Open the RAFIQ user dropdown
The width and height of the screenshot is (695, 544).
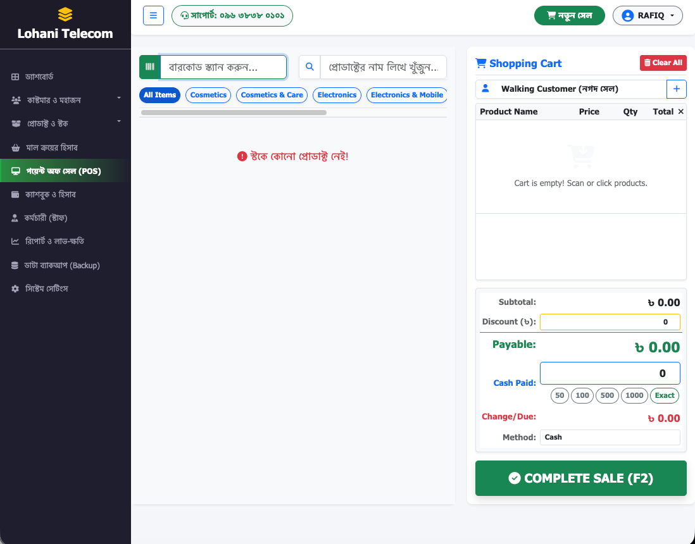648,16
